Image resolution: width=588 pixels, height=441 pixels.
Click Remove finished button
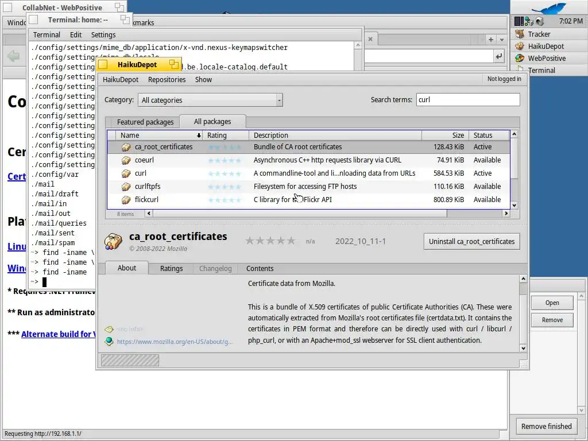[x=547, y=427]
